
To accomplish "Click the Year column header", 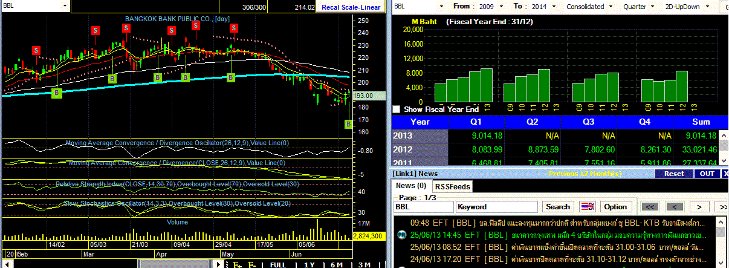I will pos(420,121).
